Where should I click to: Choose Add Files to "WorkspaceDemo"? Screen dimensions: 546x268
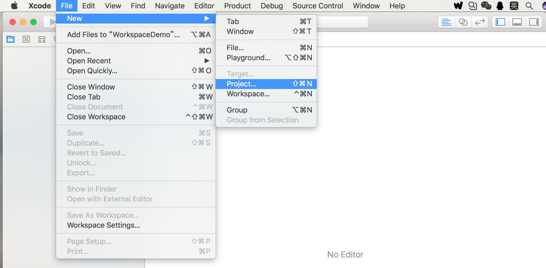click(x=136, y=35)
